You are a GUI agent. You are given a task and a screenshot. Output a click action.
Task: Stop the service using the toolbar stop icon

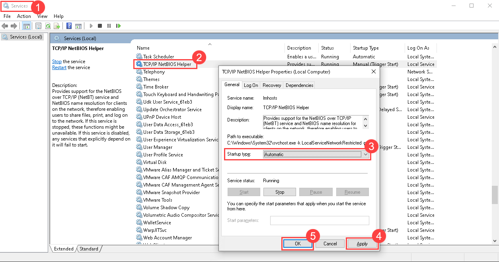tap(100, 26)
